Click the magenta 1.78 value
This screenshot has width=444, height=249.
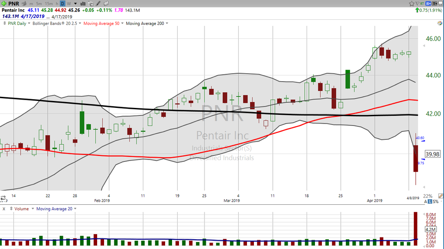click(x=118, y=10)
